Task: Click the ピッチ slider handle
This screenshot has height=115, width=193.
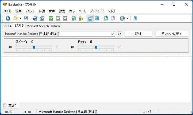Action: tap(96, 47)
